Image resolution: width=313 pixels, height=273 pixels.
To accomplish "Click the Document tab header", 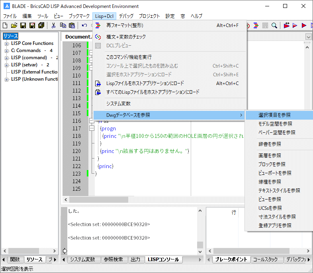I will click(78, 37).
